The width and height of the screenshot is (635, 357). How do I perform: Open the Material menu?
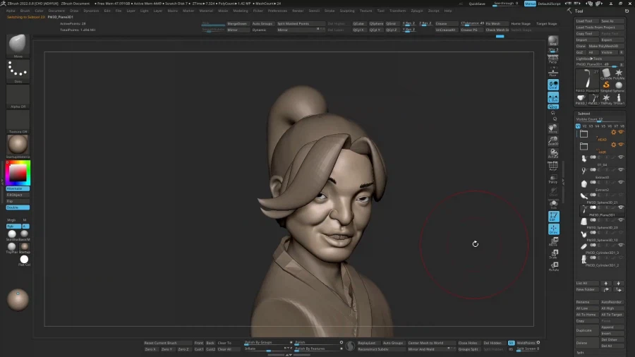pyautogui.click(x=206, y=11)
